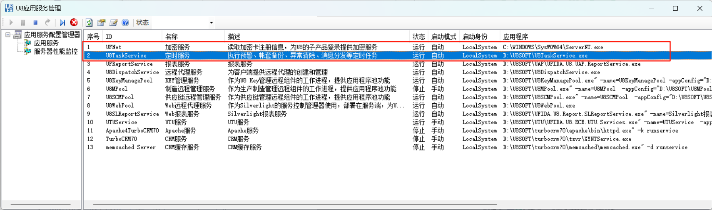Sort by the 状态 column header
This screenshot has width=712, height=210.
pyautogui.click(x=419, y=37)
